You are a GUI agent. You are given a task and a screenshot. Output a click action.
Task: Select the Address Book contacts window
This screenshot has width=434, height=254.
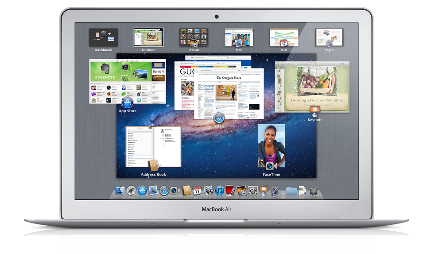(x=153, y=147)
